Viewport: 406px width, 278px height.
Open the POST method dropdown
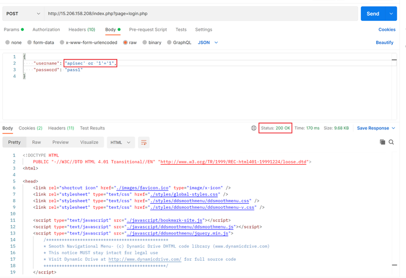pyautogui.click(x=23, y=14)
